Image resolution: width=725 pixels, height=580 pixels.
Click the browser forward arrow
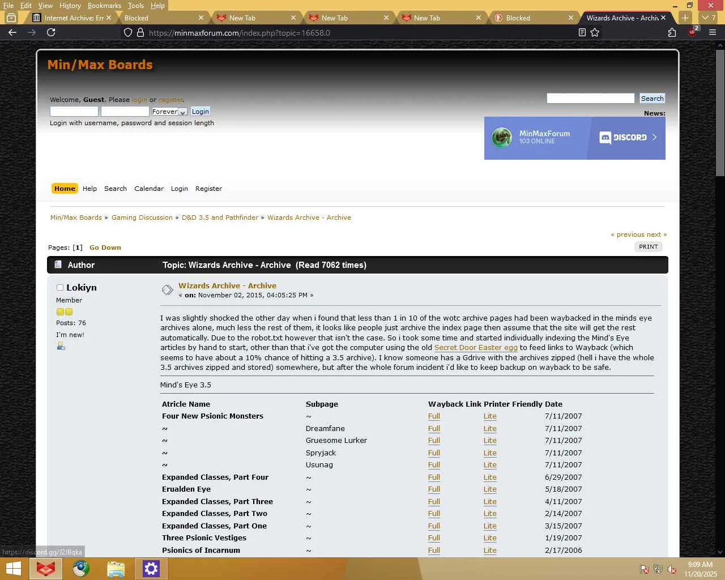tap(32, 32)
